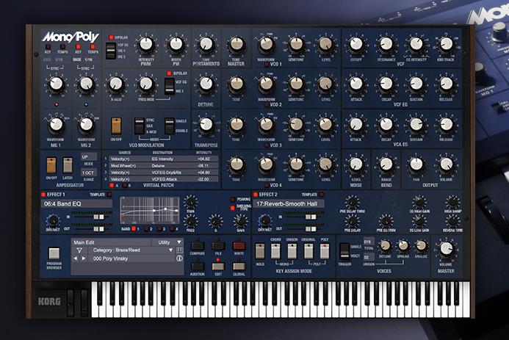Click the Edit button
509x340 pixels.
point(218,267)
